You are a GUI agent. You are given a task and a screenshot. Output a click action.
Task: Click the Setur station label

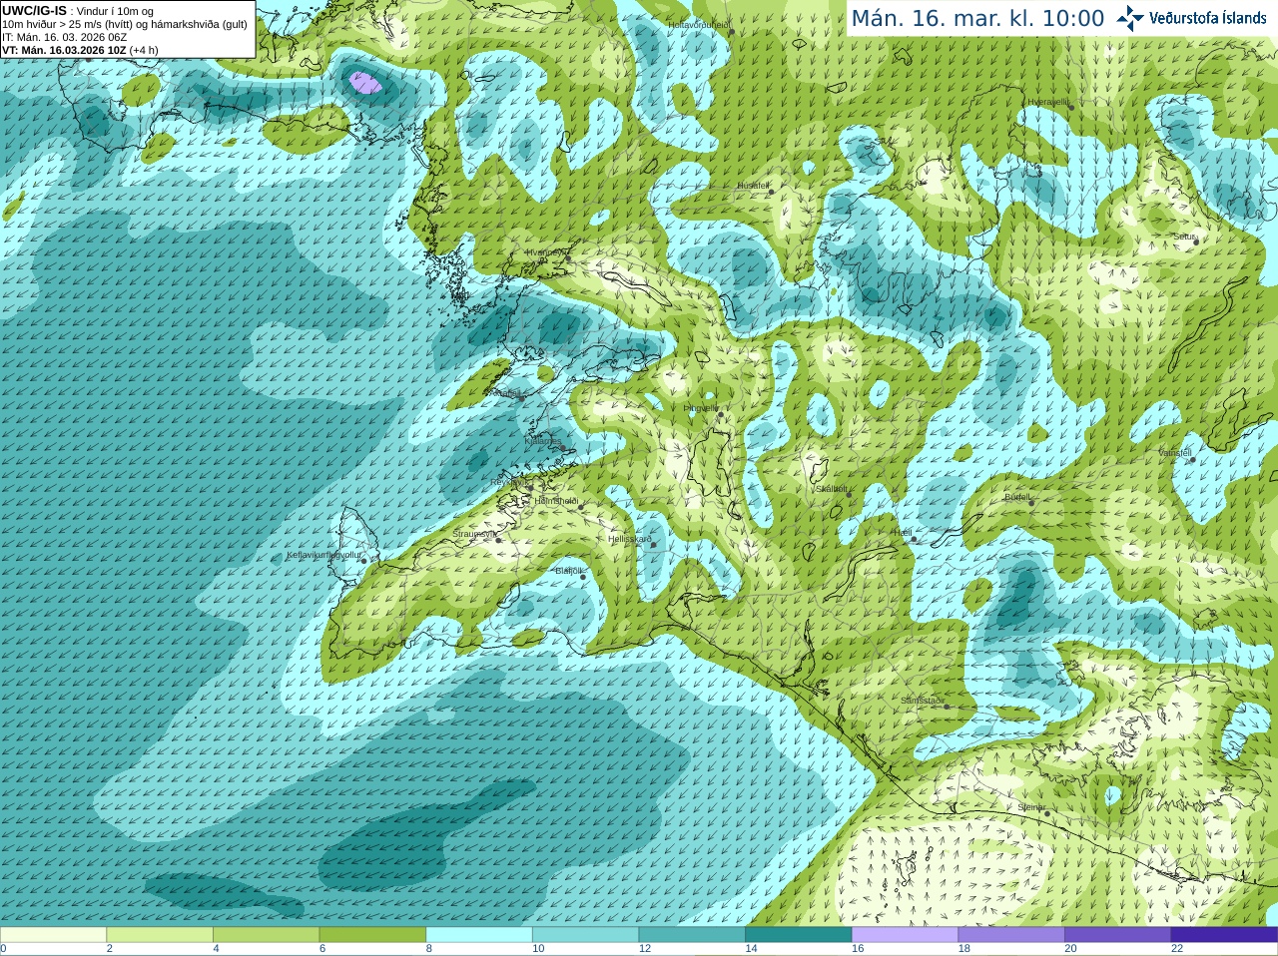[x=1184, y=237]
